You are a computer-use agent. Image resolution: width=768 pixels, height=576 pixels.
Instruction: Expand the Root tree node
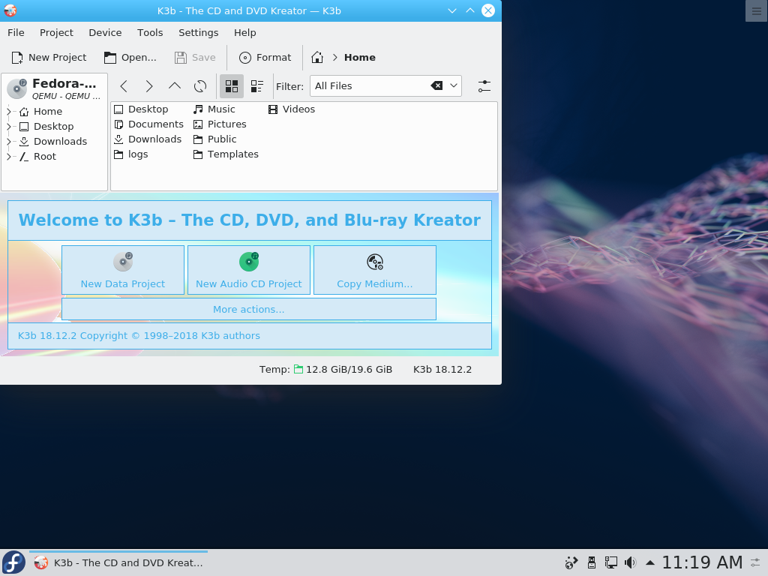(x=9, y=157)
